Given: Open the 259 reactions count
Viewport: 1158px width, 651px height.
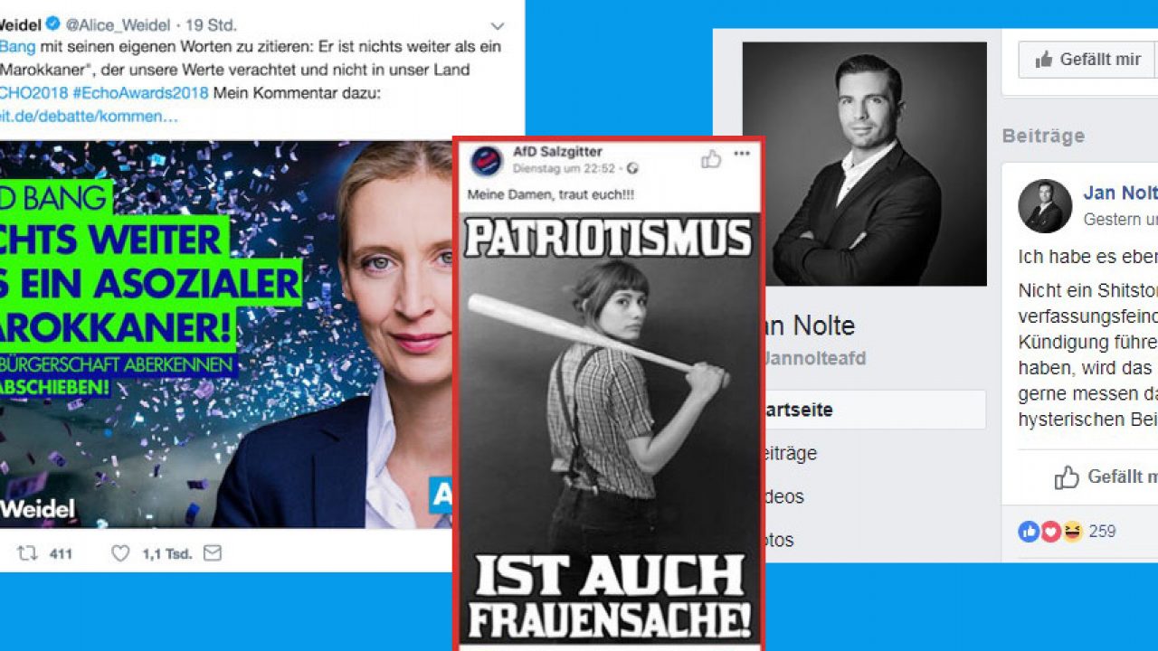Looking at the screenshot, I should [1102, 532].
